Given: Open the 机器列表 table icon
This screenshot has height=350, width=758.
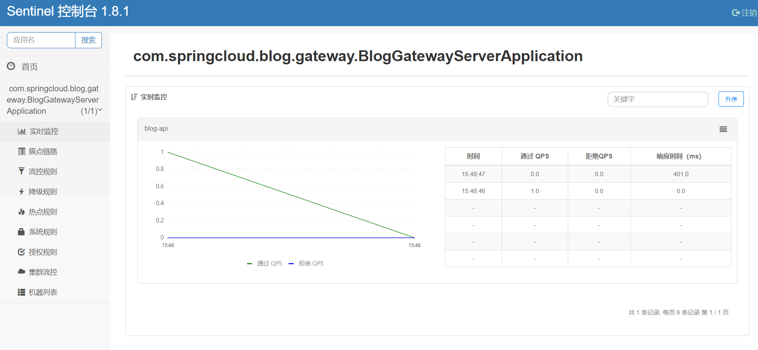Looking at the screenshot, I should click(x=21, y=292).
